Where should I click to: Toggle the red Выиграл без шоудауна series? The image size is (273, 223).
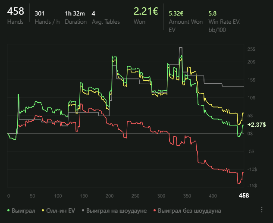coord(187,210)
